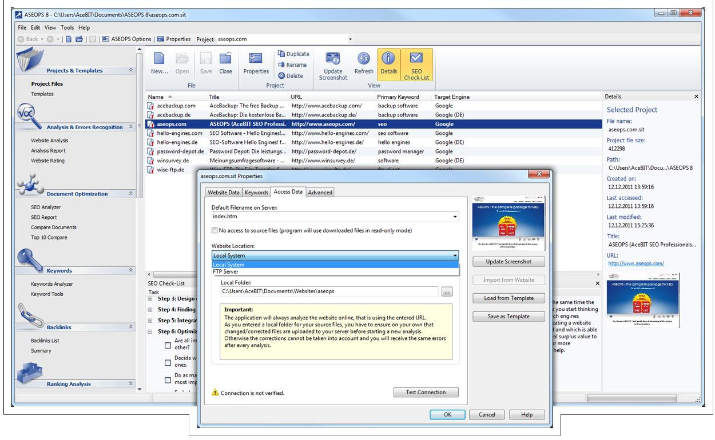The width and height of the screenshot is (715, 440).
Task: Collapse the Keywords section chevron
Action: [x=130, y=270]
